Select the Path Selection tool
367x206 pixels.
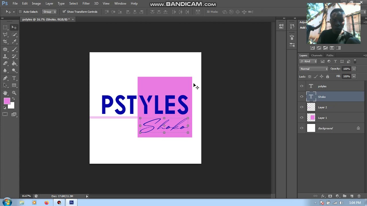pos(5,85)
